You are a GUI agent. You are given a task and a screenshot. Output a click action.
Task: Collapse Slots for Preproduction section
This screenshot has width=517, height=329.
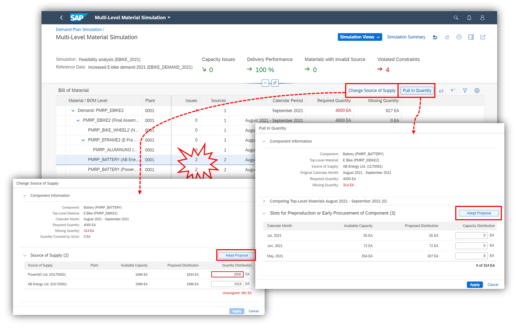pyautogui.click(x=264, y=213)
